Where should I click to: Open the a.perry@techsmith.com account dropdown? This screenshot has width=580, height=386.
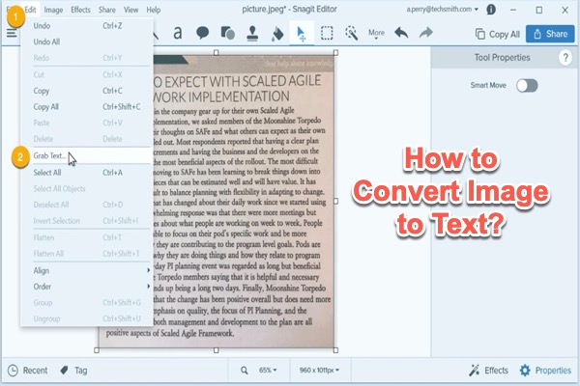(x=443, y=10)
